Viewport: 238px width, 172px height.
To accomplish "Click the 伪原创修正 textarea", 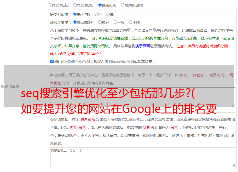I will pyautogui.click(x=143, y=157).
